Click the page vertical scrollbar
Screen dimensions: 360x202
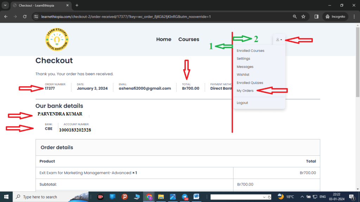(358, 62)
